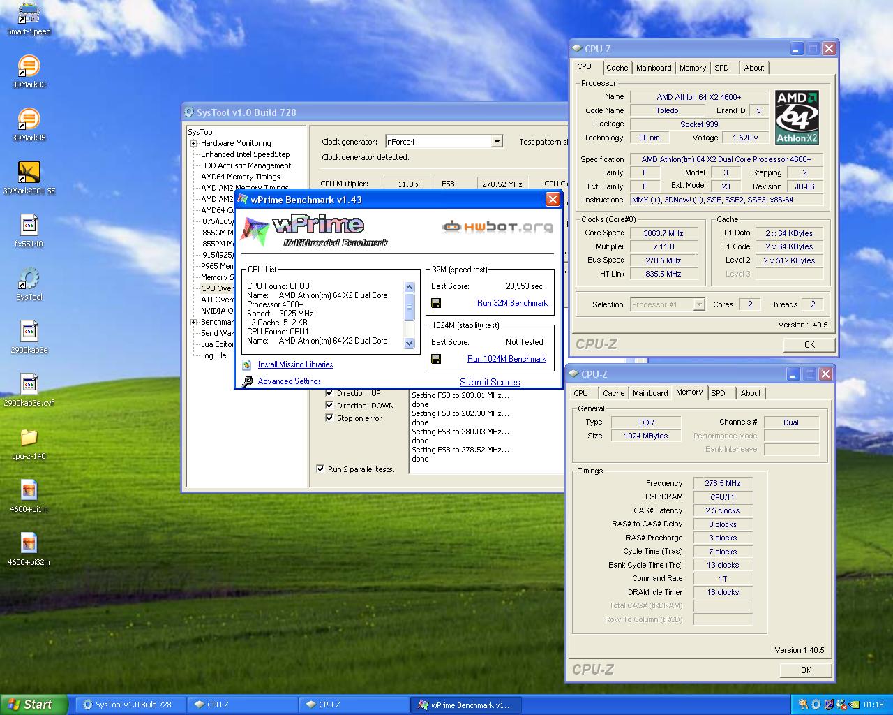Open Mainboard tab in lower CPU-Z

(650, 393)
